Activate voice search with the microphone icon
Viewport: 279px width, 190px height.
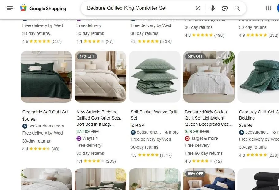click(212, 8)
